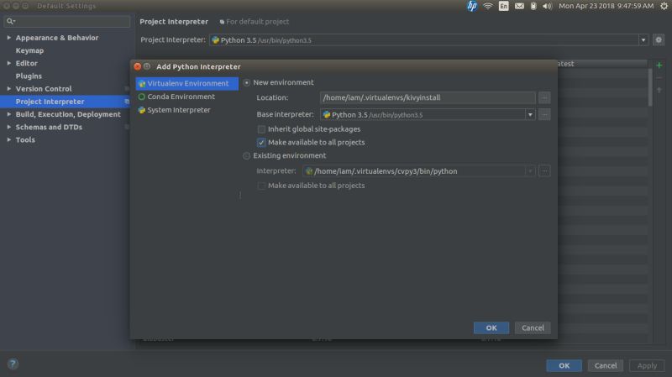Open the volume sound indicator
Screen dimensions: 672x377
pyautogui.click(x=547, y=6)
